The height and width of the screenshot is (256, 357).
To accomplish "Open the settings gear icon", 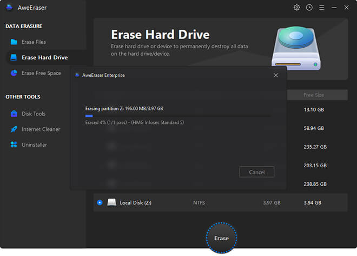I will coord(296,8).
